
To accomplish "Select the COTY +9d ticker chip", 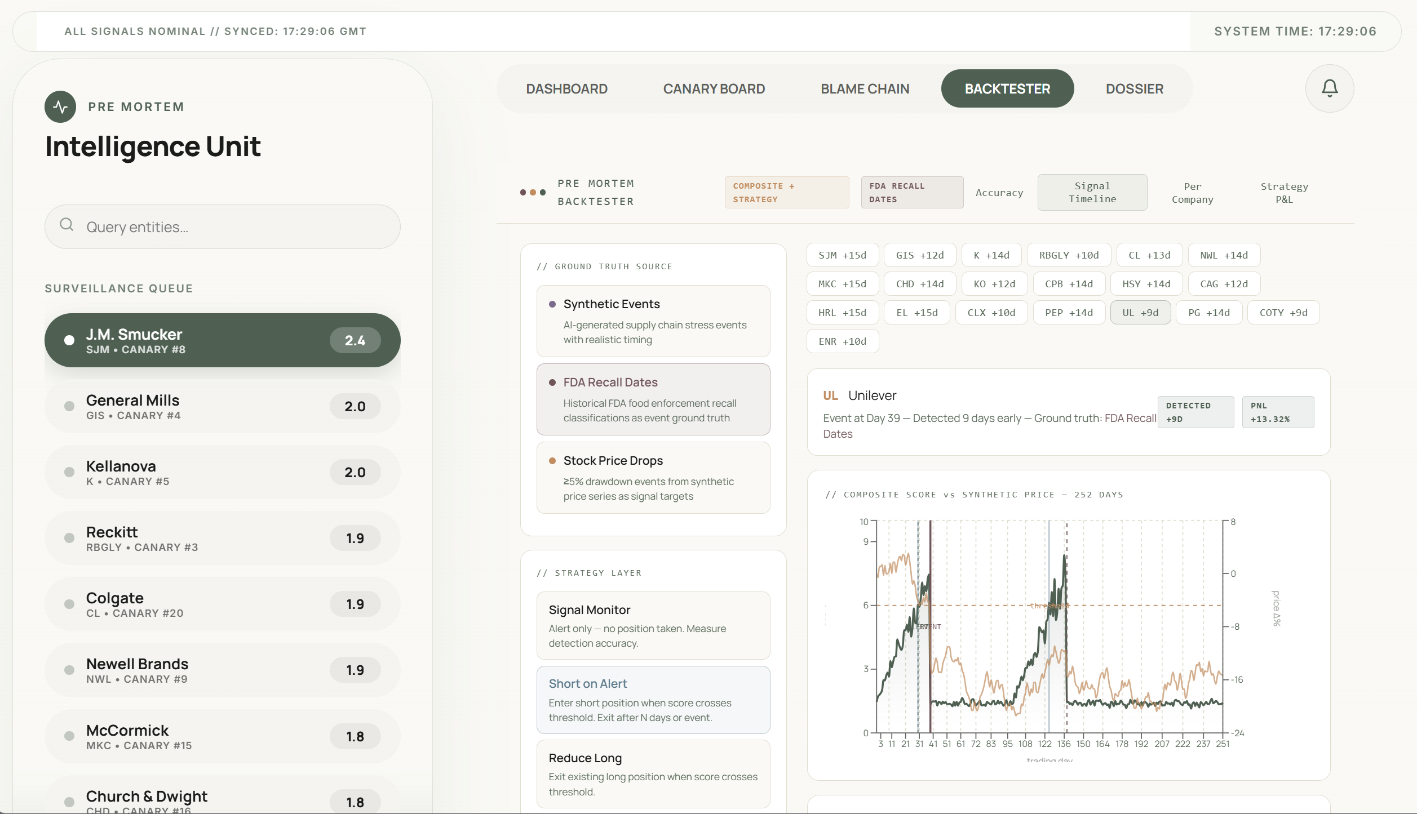I will click(x=1283, y=313).
